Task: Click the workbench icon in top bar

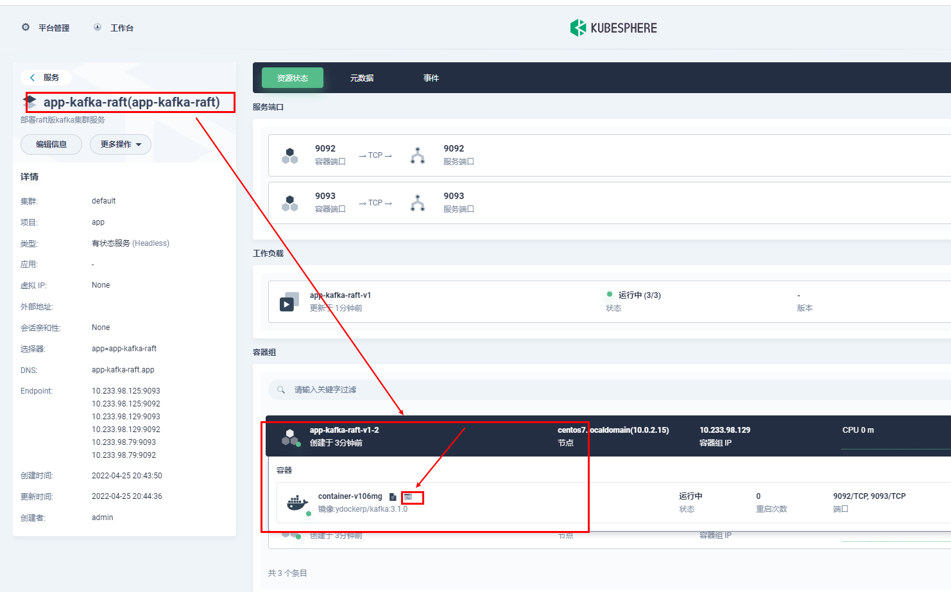Action: click(98, 28)
